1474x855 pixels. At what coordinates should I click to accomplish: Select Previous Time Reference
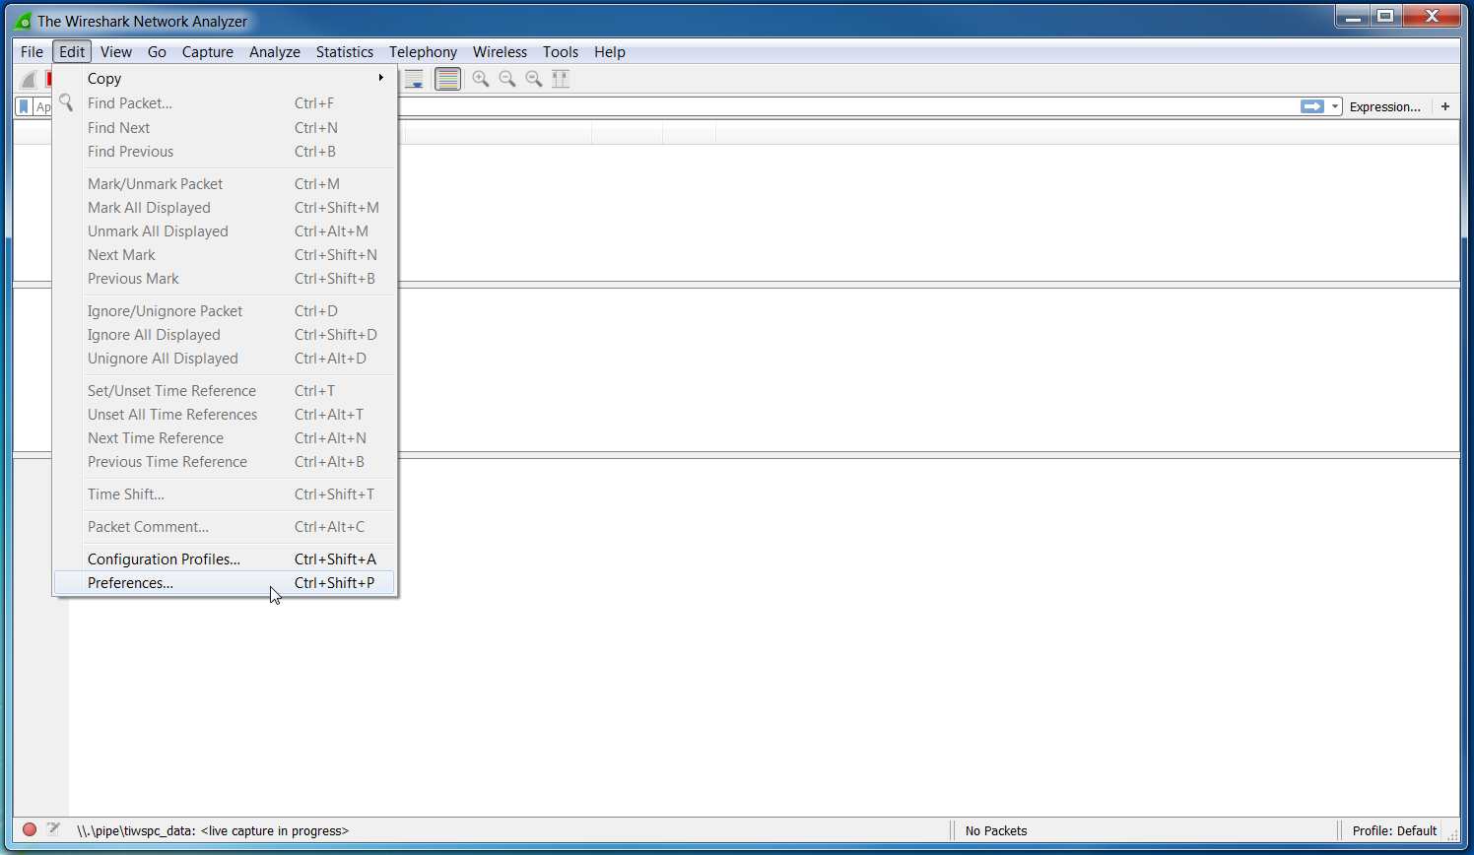[x=226, y=462]
